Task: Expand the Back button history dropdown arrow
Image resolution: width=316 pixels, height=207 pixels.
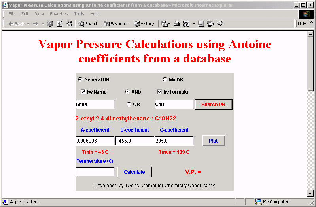Action: pos(28,24)
